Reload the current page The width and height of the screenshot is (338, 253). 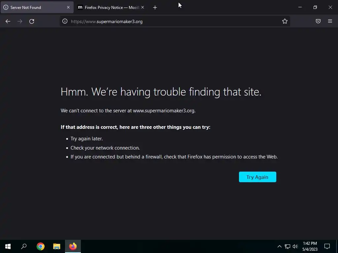32,21
